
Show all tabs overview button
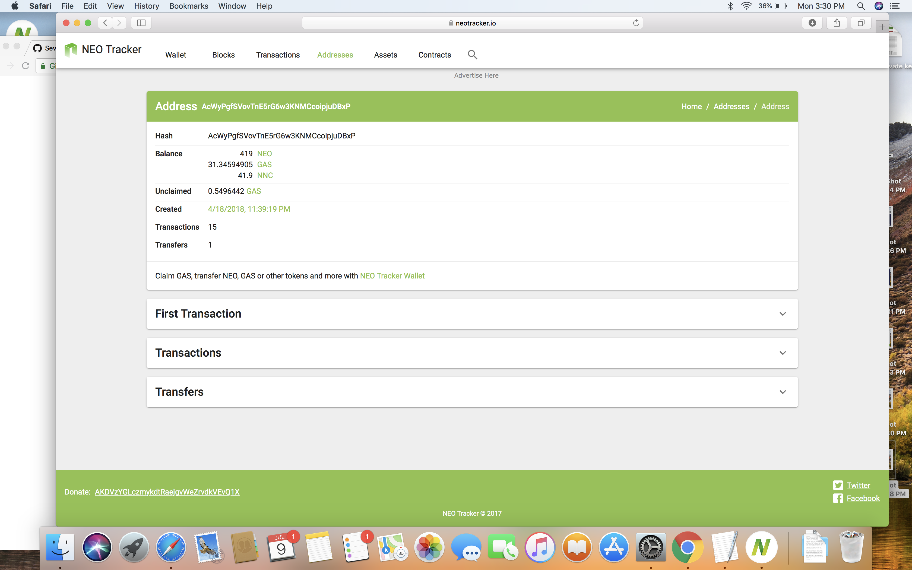[861, 23]
